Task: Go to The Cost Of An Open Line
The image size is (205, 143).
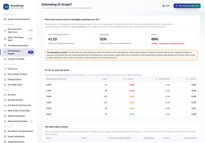Action: click(18, 31)
